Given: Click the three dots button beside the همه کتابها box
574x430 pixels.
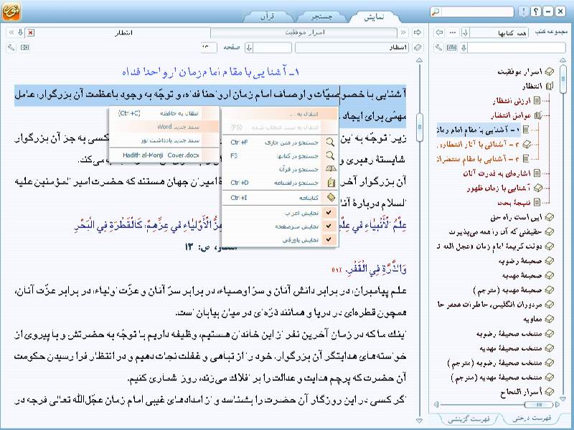Looking at the screenshot, I should (x=453, y=32).
